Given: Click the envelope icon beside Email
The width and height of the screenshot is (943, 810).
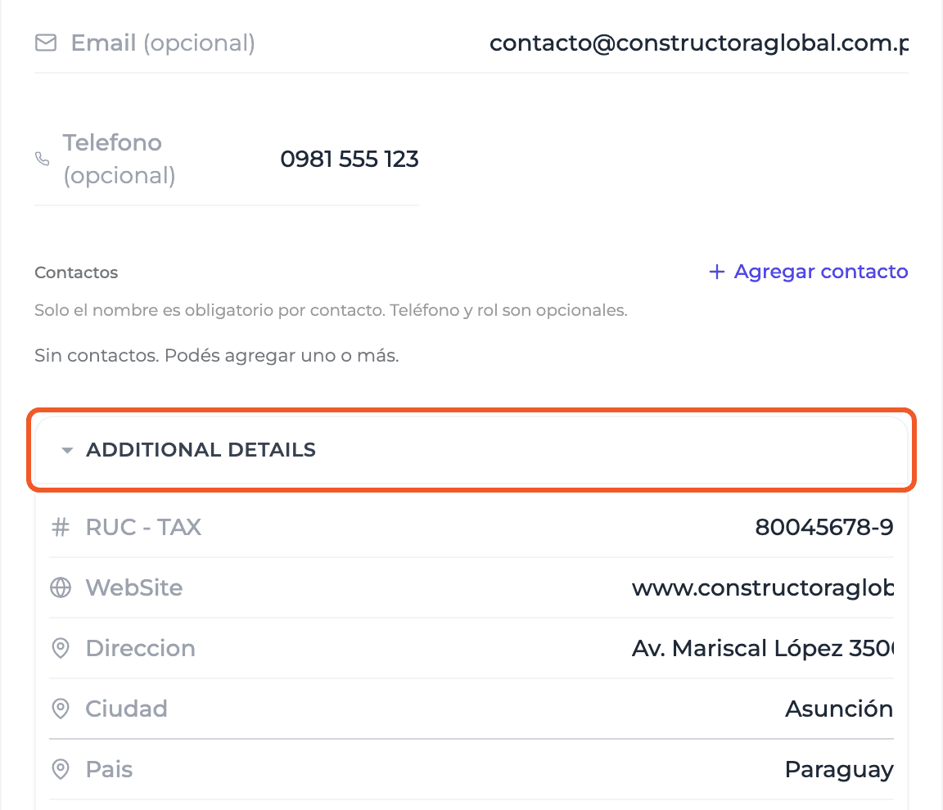Looking at the screenshot, I should 46,43.
